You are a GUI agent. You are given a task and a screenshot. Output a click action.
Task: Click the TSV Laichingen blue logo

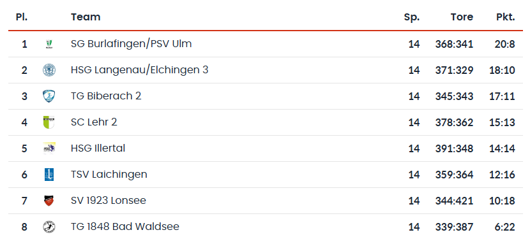point(49,175)
